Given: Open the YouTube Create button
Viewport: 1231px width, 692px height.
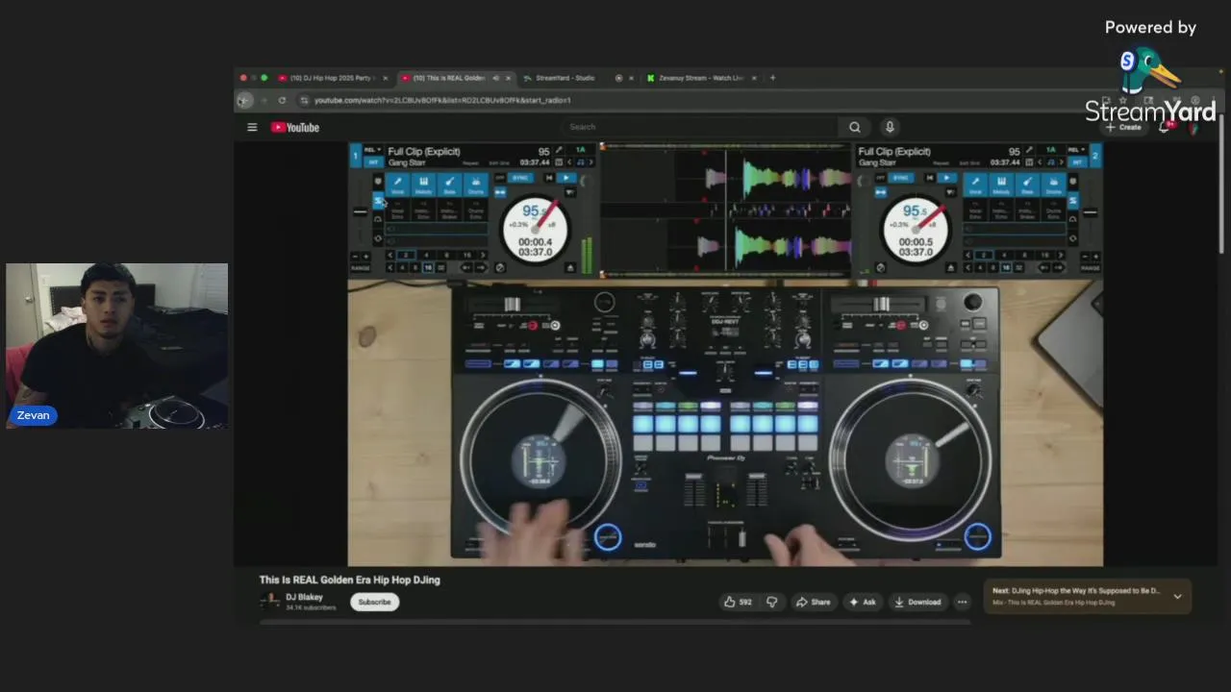Looking at the screenshot, I should (x=1124, y=127).
